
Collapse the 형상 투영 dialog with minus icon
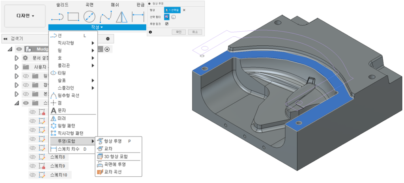click(149, 3)
